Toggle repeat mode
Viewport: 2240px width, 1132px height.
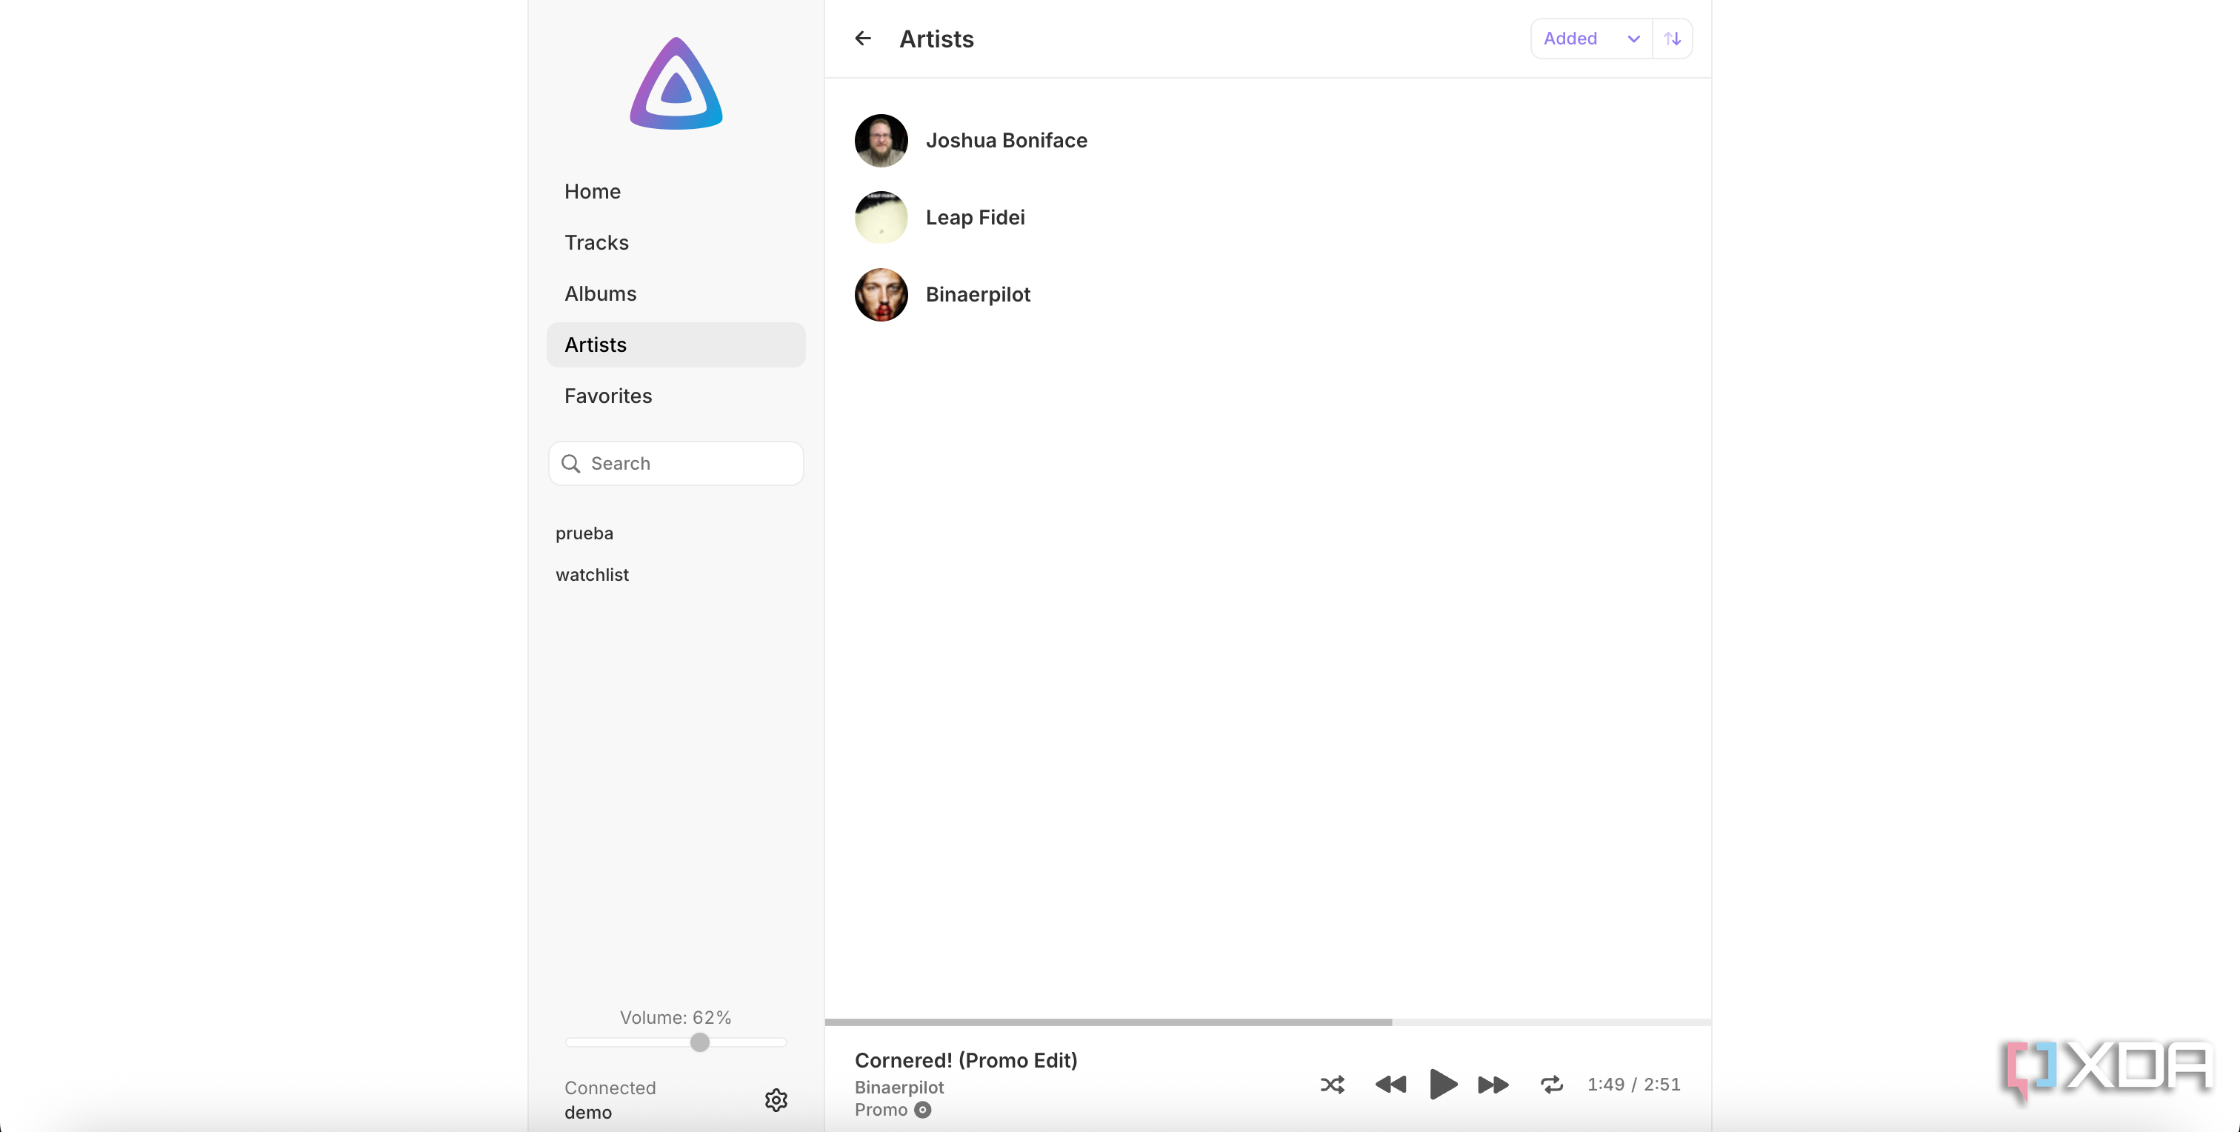[x=1551, y=1084]
